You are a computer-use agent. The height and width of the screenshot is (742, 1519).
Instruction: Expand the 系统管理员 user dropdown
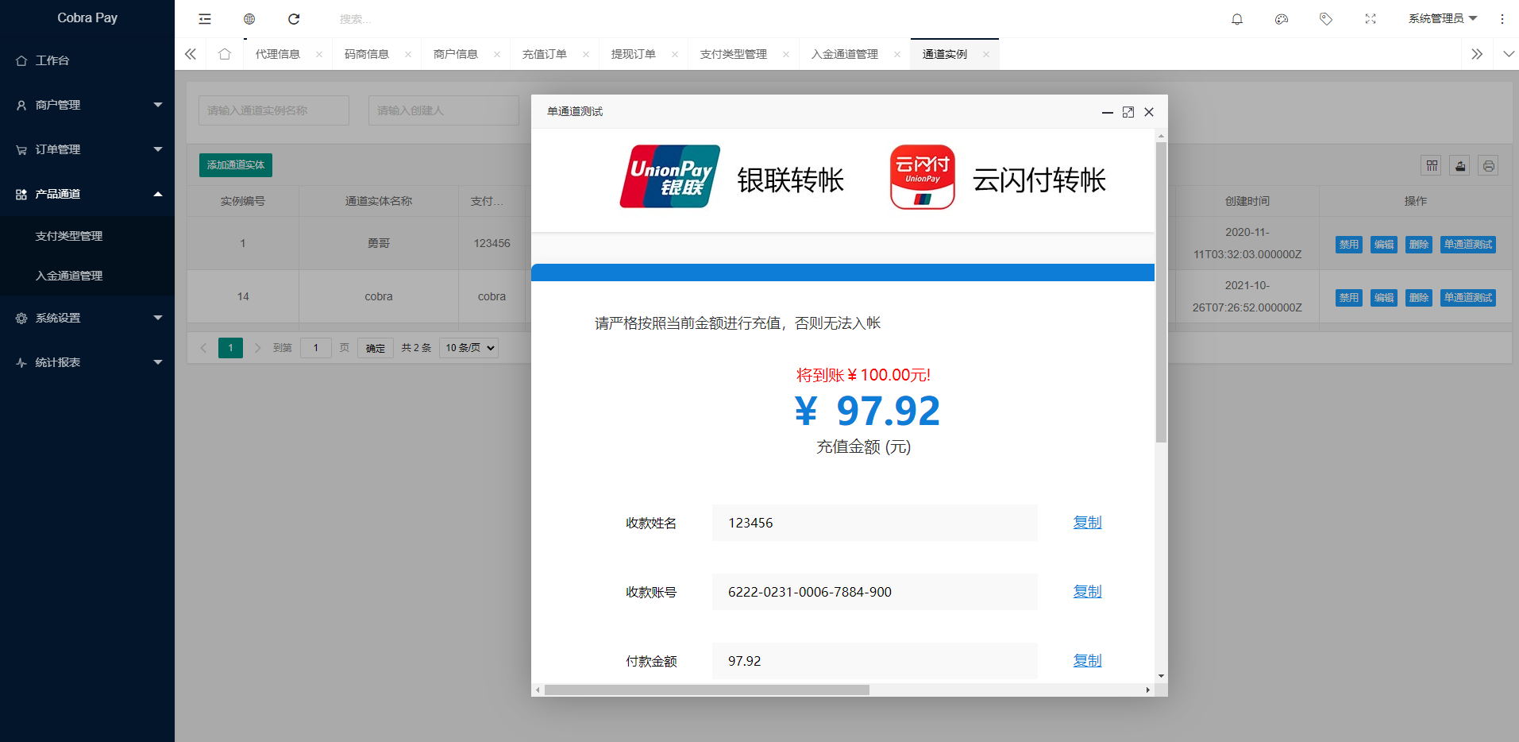coord(1442,18)
